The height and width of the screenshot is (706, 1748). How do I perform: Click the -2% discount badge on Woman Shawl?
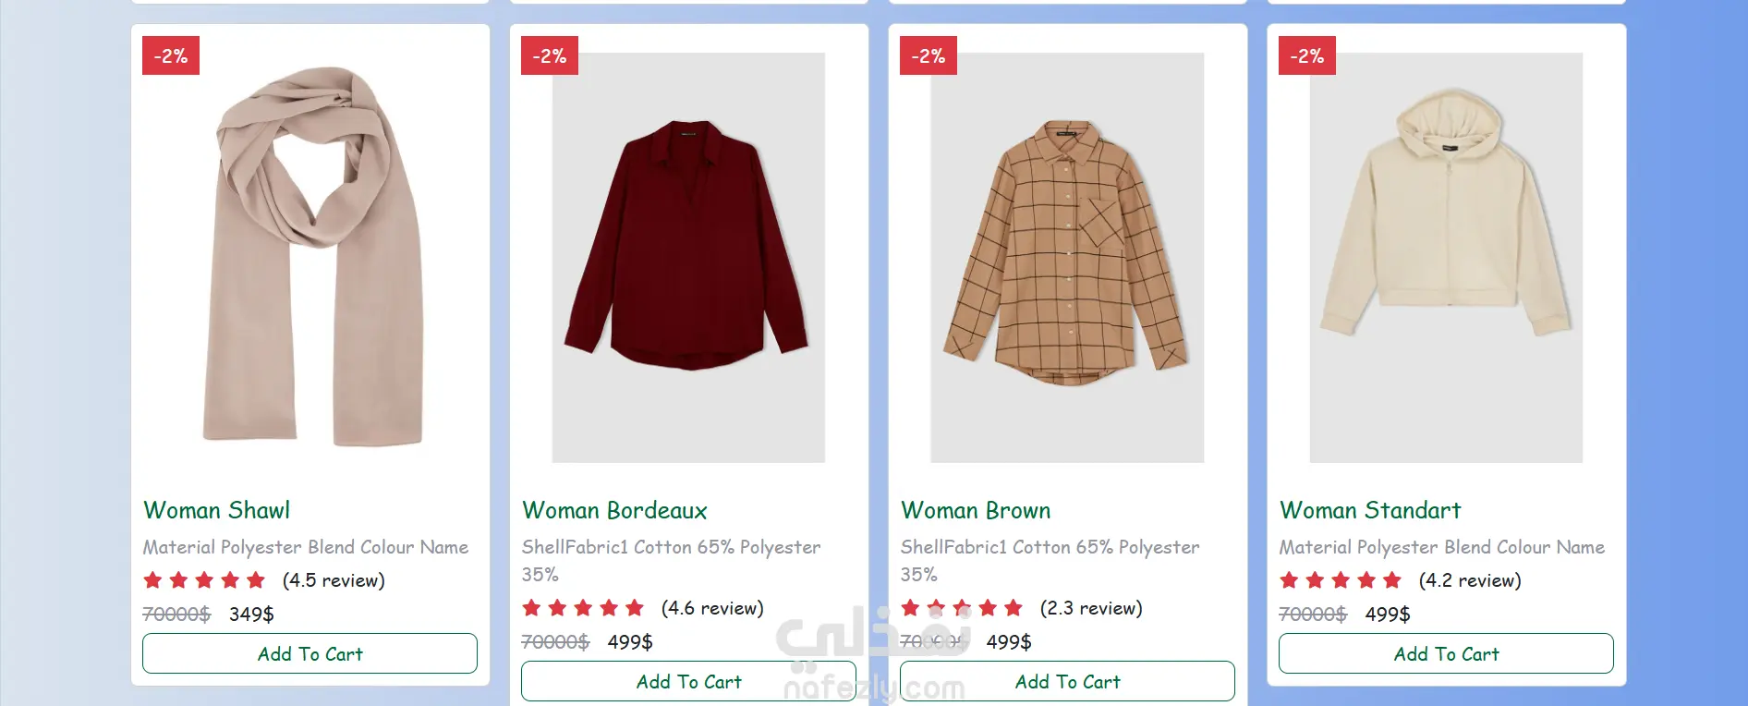pos(171,55)
